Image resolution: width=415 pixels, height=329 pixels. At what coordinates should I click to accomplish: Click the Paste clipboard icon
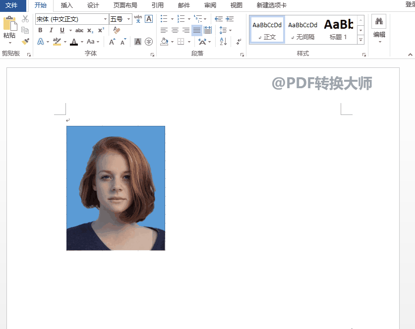[10, 23]
